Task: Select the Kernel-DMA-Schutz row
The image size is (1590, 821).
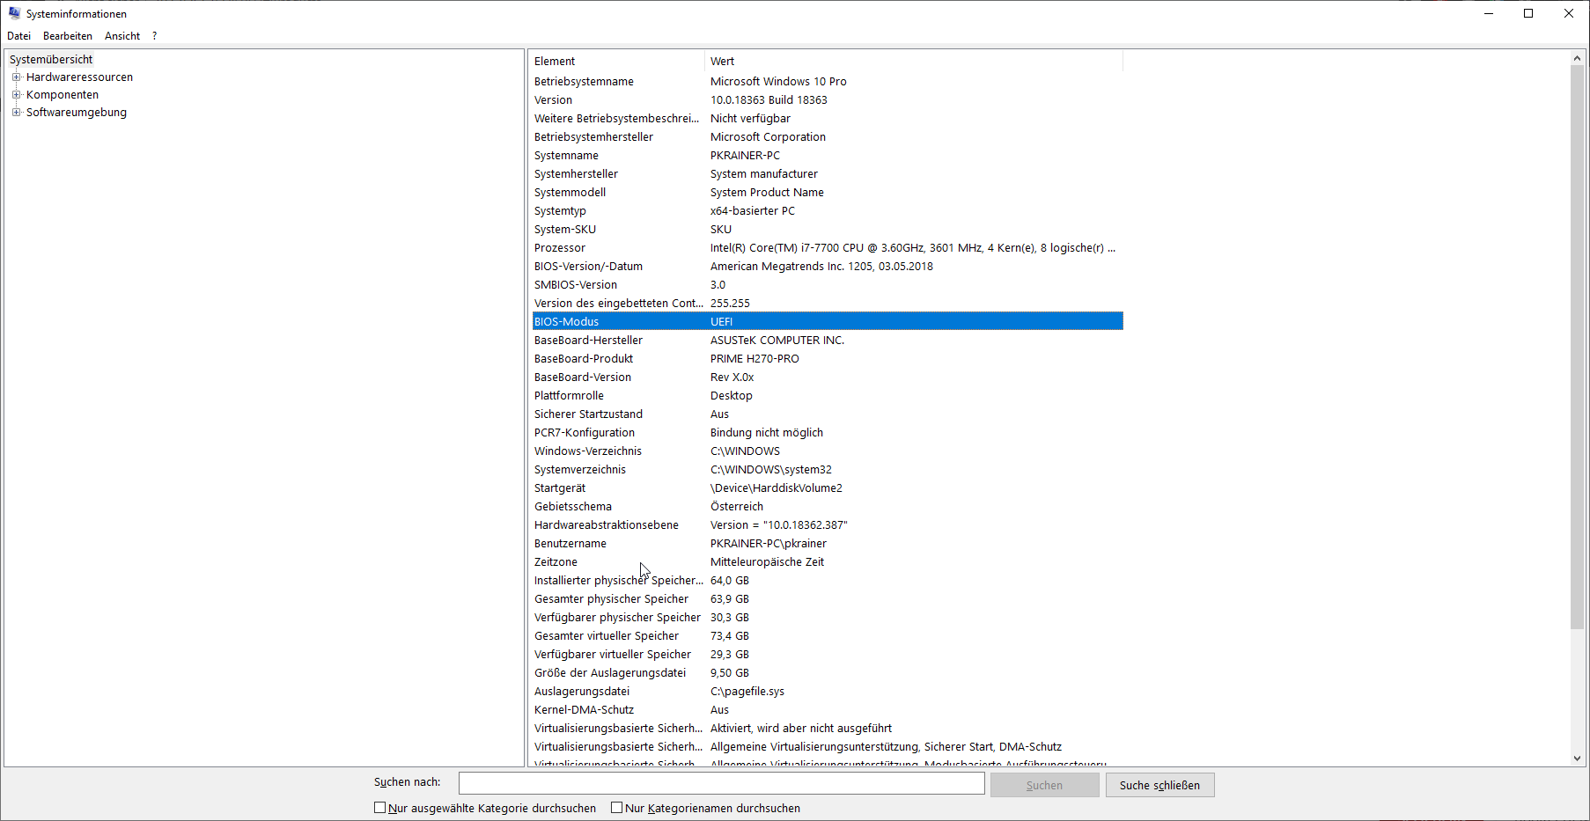Action: tap(828, 710)
